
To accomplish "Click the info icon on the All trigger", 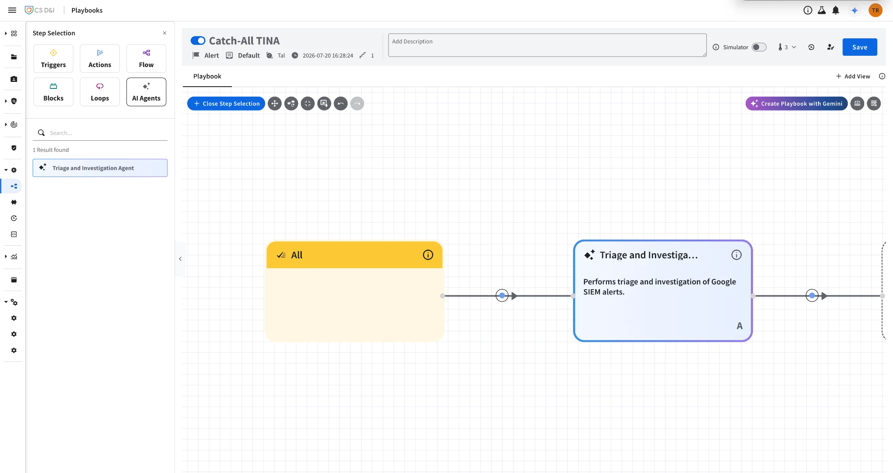I will point(428,255).
